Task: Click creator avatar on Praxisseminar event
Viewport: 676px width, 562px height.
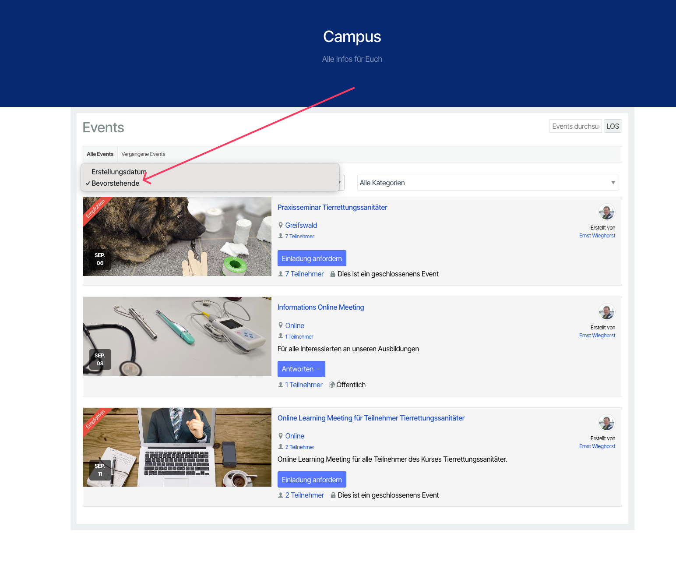Action: click(x=606, y=212)
